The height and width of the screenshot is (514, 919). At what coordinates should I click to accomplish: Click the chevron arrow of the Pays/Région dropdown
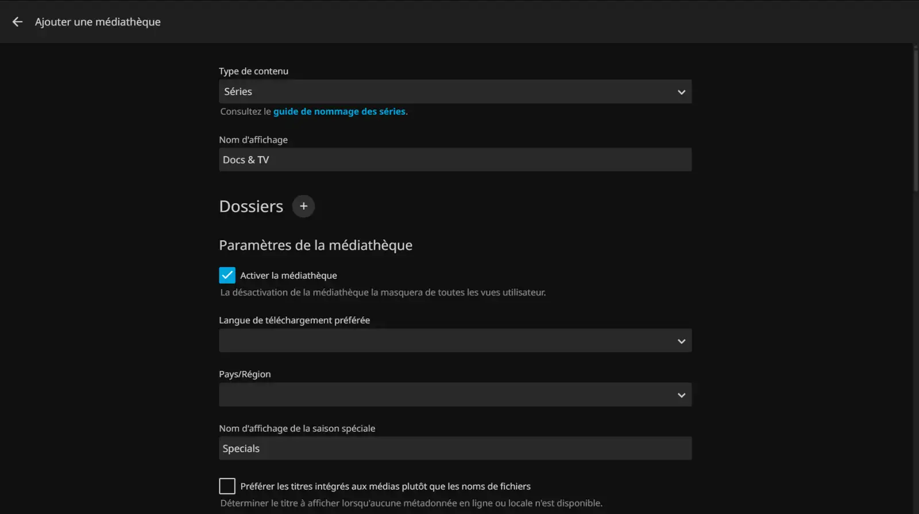(x=681, y=395)
